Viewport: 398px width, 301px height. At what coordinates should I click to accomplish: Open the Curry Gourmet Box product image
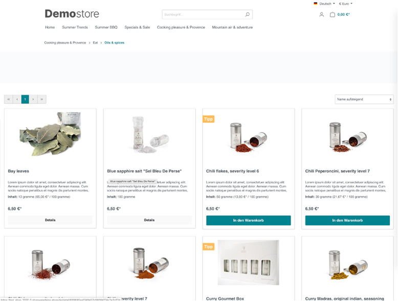pyautogui.click(x=249, y=263)
